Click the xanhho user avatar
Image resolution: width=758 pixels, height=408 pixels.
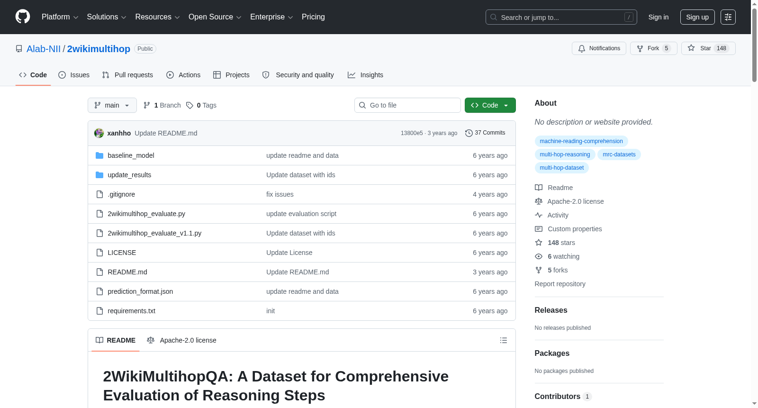coord(99,133)
